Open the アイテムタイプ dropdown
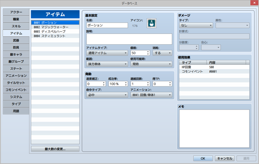The image size is (259, 164). pyautogui.click(x=107, y=53)
